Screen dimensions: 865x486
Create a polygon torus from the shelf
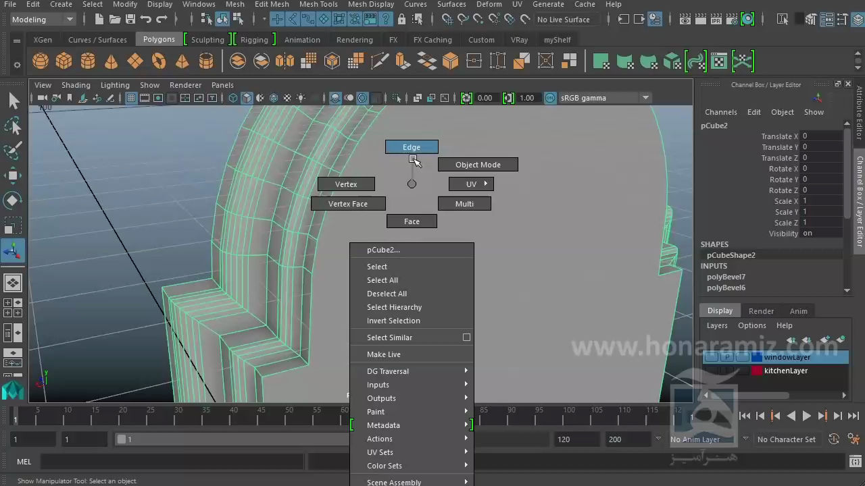[x=159, y=61]
